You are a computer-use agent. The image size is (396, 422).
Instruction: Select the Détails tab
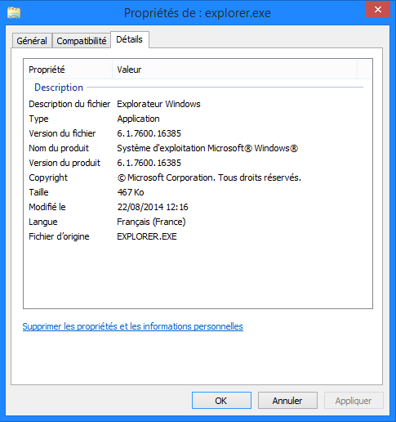pyautogui.click(x=130, y=39)
